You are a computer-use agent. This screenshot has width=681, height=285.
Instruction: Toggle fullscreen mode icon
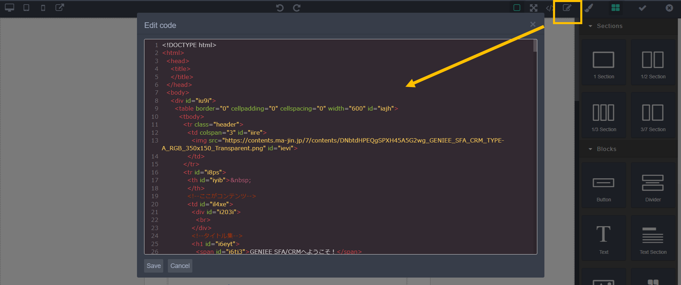click(534, 8)
